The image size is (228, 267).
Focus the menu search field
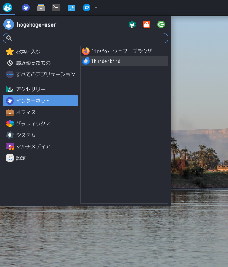point(85,38)
